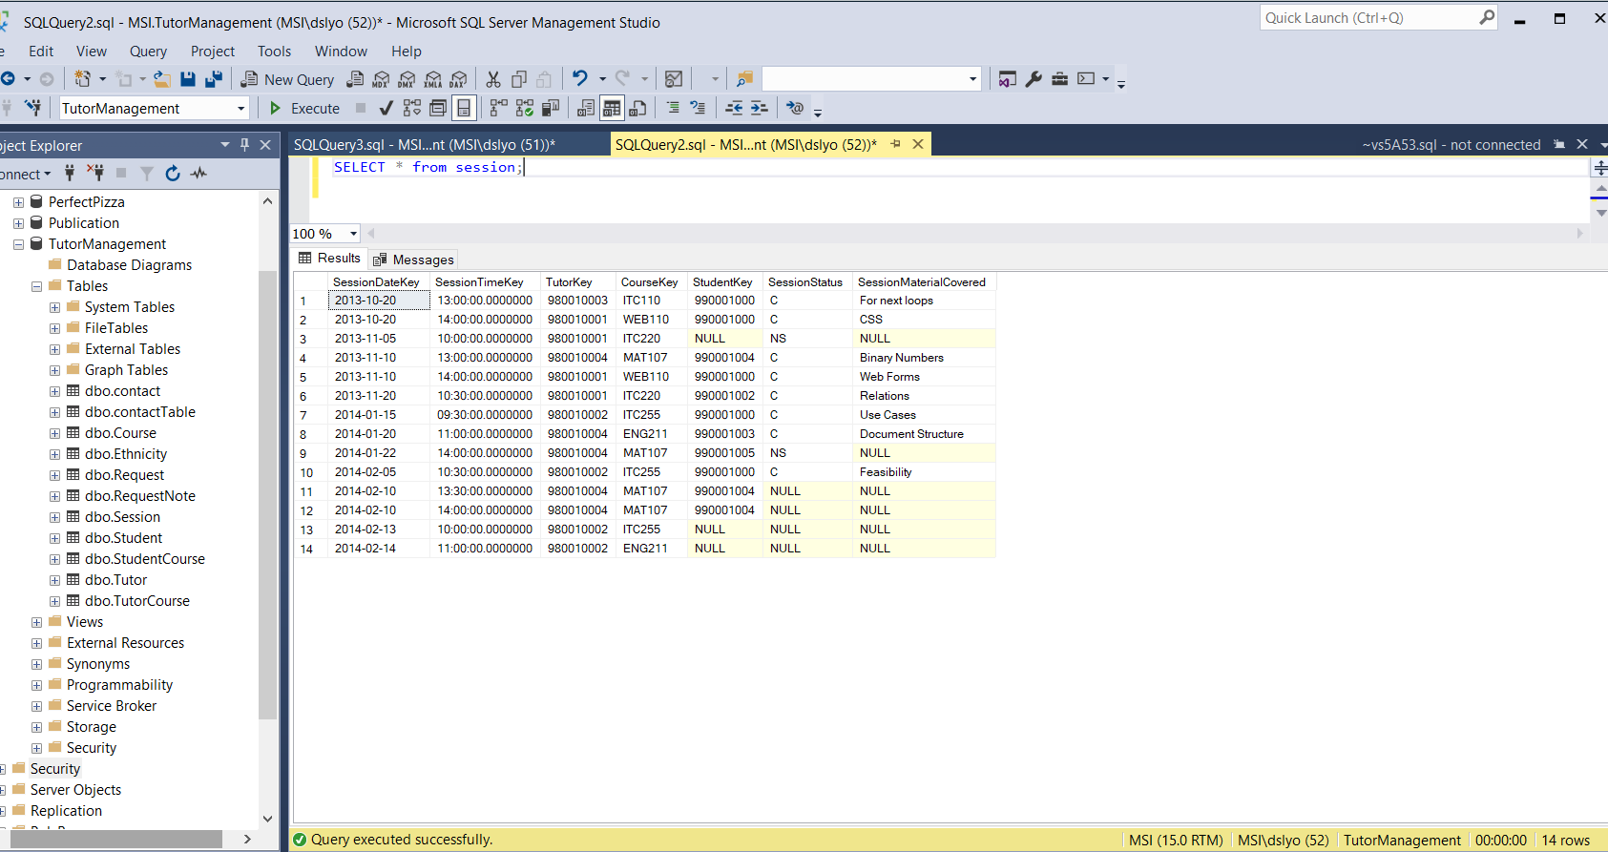Click the Parse query checkmark icon
This screenshot has height=852, width=1608.
point(386,109)
